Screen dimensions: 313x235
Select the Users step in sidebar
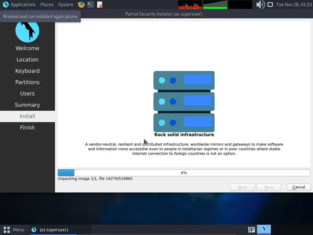point(27,94)
